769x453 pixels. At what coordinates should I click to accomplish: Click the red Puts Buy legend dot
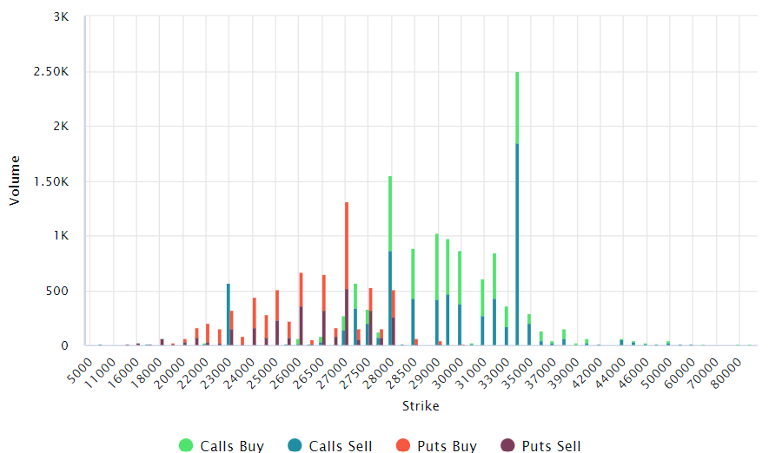(403, 445)
